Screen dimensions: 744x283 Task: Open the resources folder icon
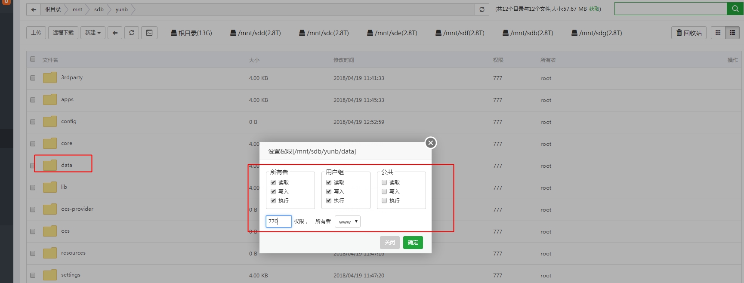50,253
